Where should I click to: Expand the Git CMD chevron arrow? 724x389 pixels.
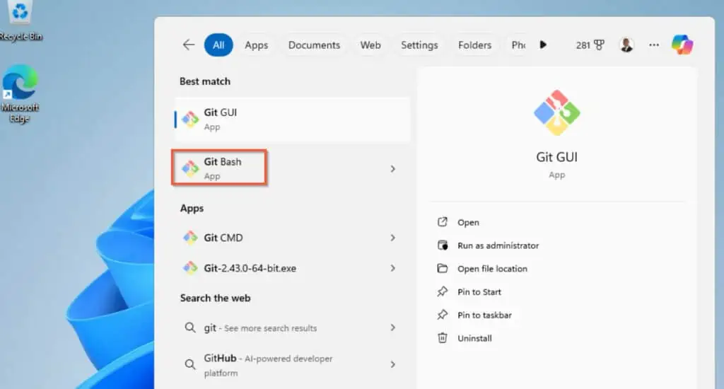click(392, 238)
